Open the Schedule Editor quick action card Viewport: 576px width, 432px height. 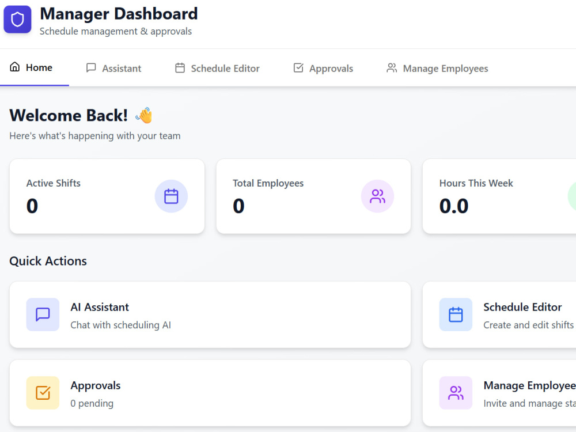(x=499, y=314)
